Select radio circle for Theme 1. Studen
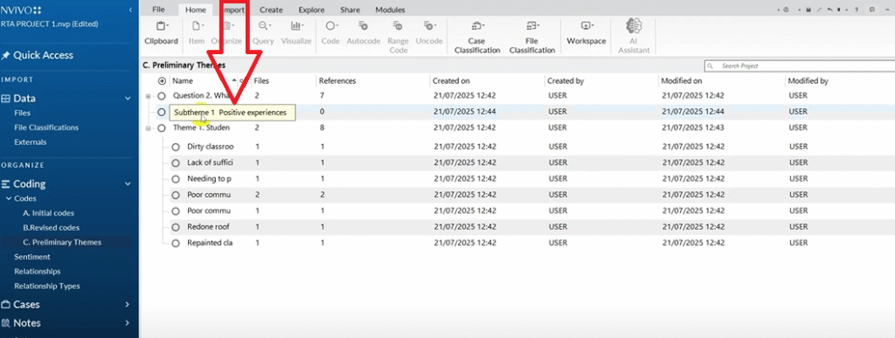The image size is (895, 338). pyautogui.click(x=162, y=128)
